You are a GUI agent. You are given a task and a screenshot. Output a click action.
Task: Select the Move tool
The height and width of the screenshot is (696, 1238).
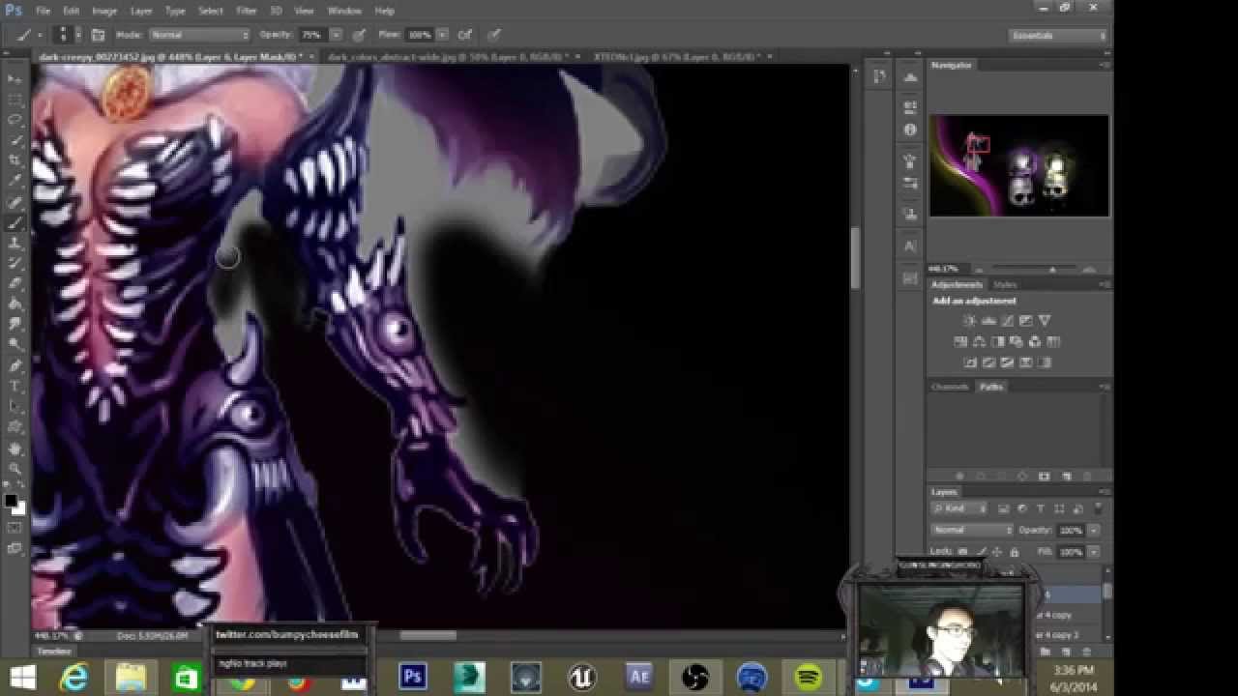15,78
